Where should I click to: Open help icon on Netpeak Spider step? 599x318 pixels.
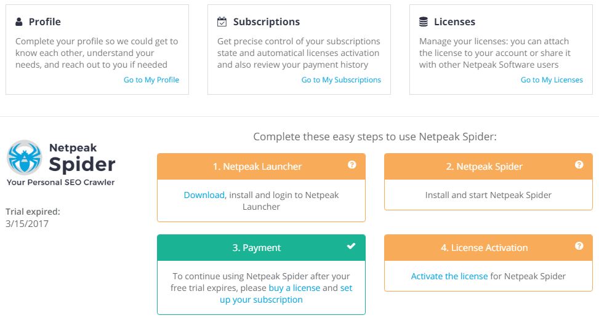[x=579, y=164]
